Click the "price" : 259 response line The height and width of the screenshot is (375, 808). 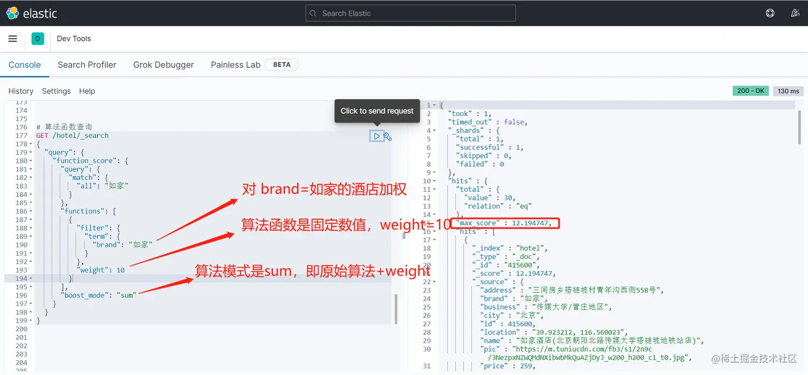pos(508,366)
